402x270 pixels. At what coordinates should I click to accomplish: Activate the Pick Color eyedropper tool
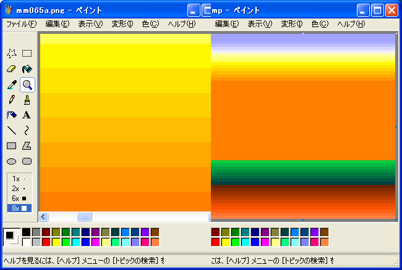point(11,84)
